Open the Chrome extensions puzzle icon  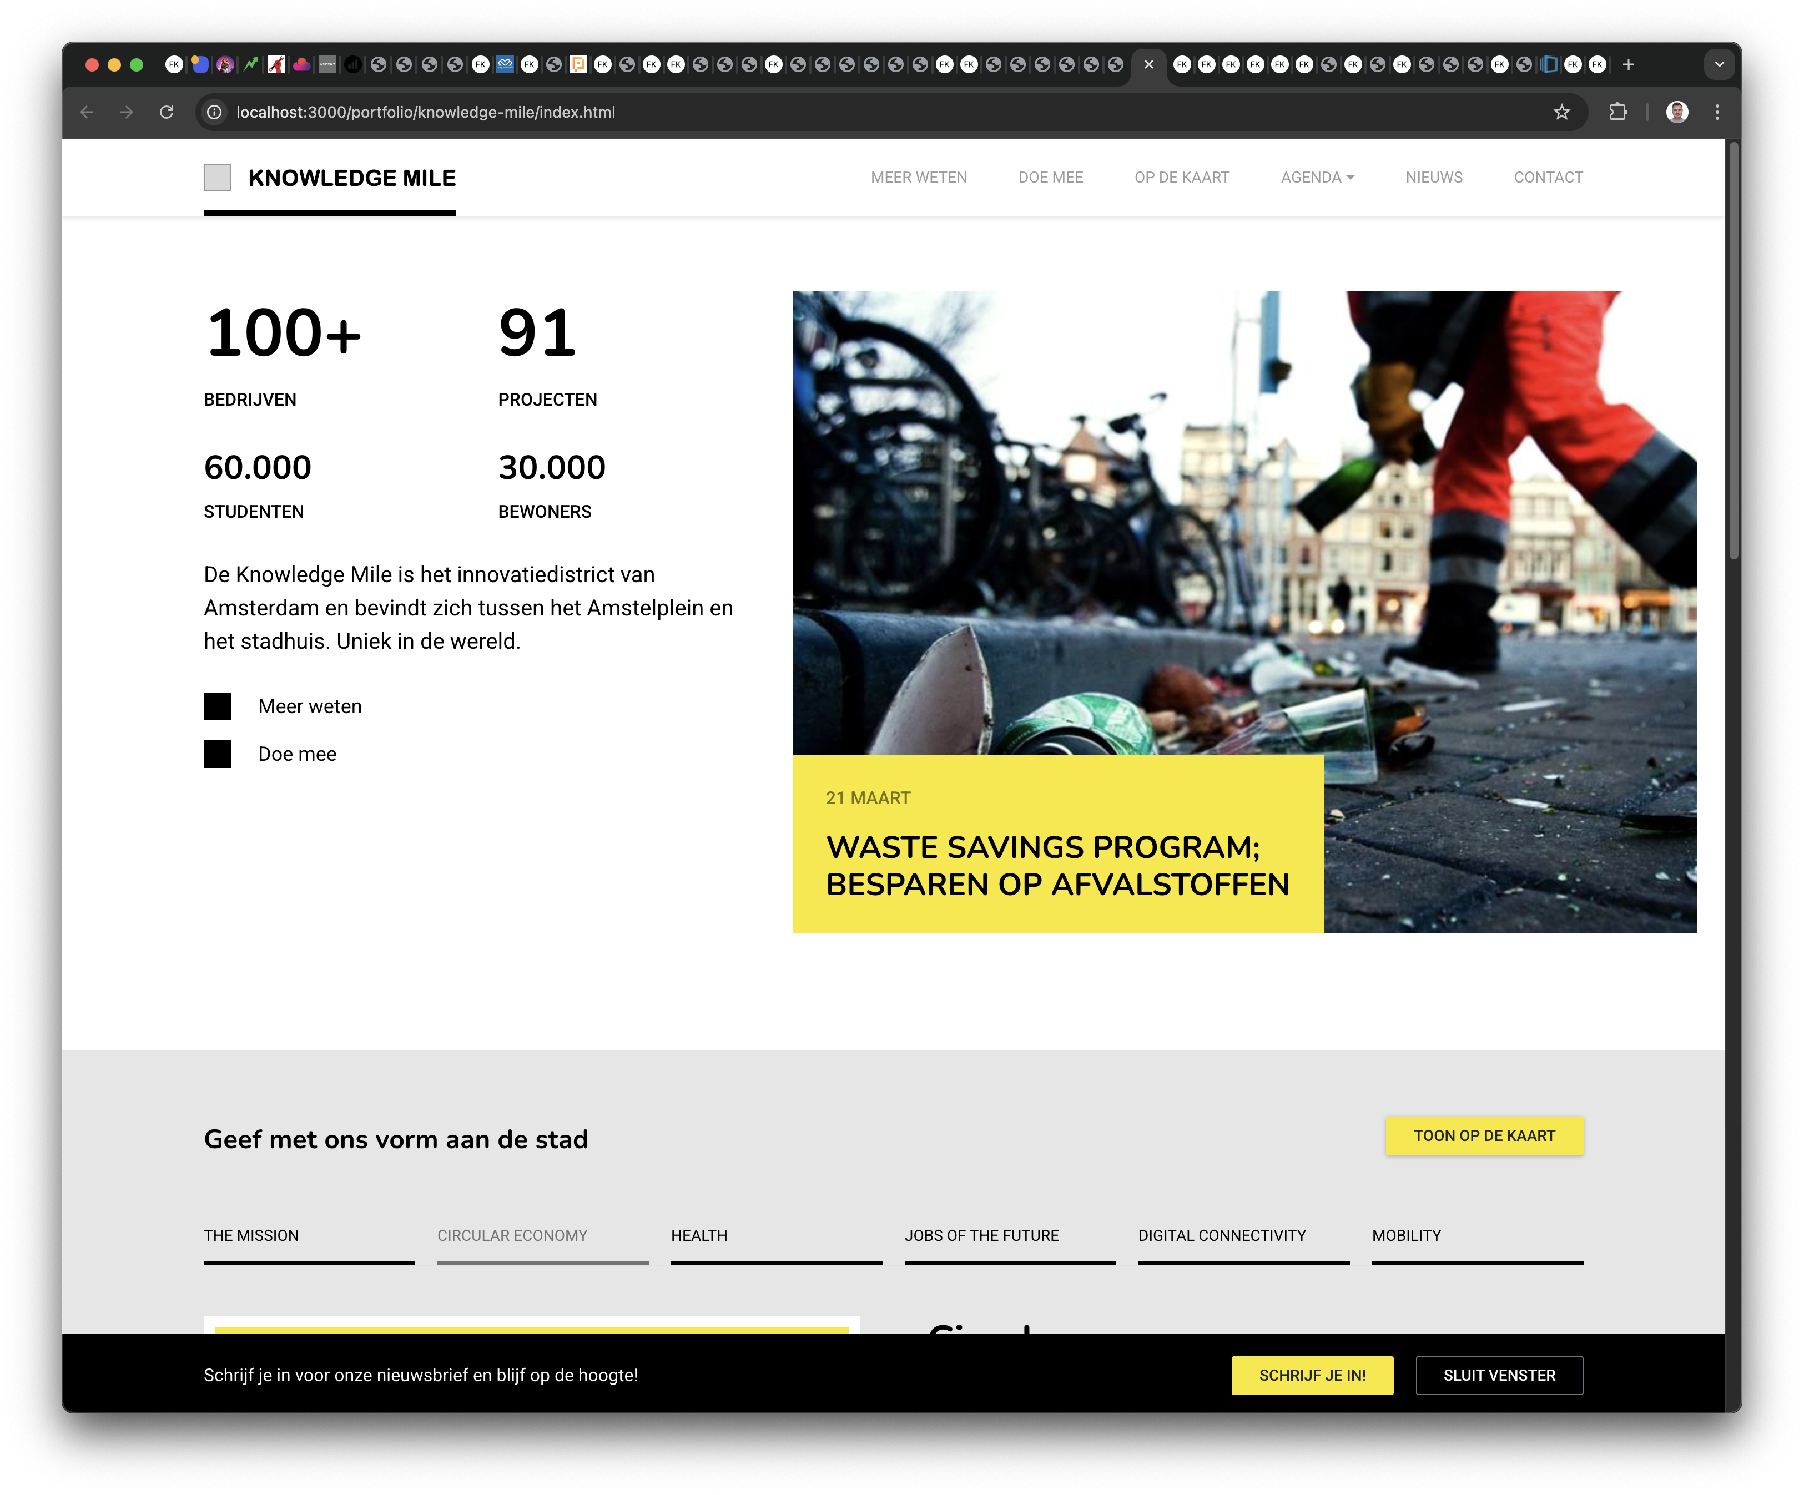[x=1617, y=113]
